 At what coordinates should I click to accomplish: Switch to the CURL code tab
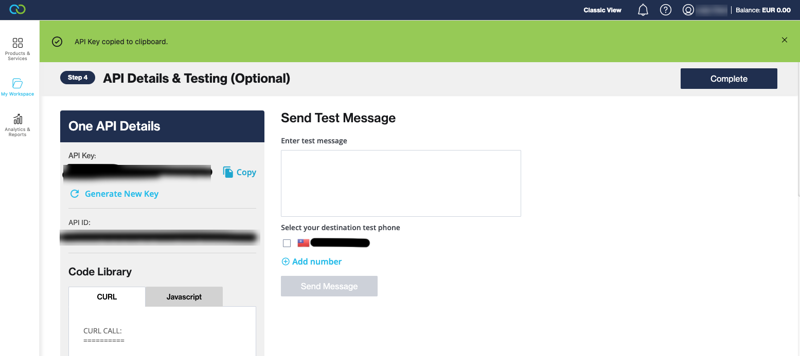[x=107, y=297]
